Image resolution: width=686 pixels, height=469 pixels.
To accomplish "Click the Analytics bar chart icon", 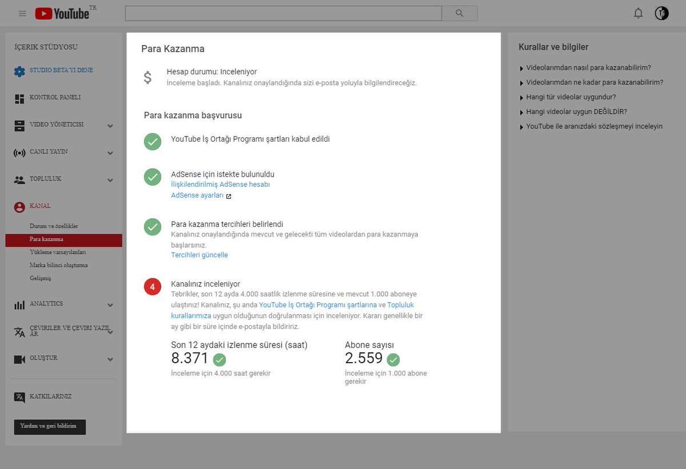I will click(x=19, y=305).
